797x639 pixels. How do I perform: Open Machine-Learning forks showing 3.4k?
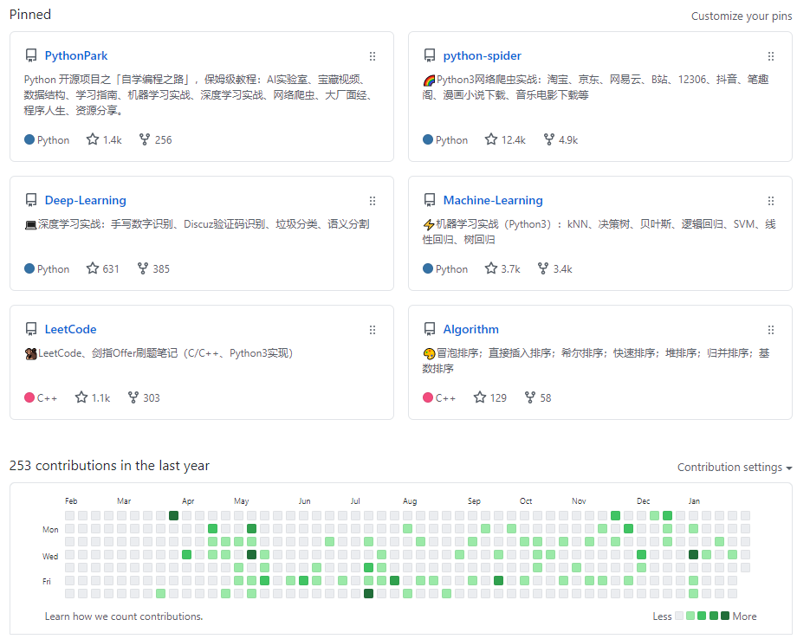click(555, 268)
